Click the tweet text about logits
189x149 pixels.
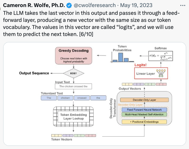click(x=91, y=24)
